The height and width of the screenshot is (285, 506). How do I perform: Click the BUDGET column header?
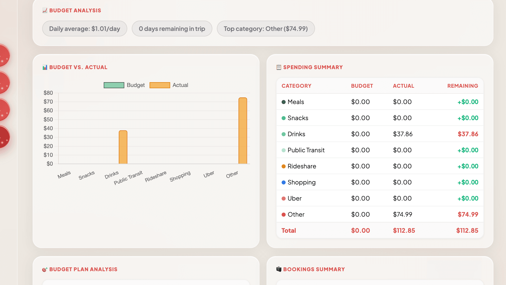362,86
